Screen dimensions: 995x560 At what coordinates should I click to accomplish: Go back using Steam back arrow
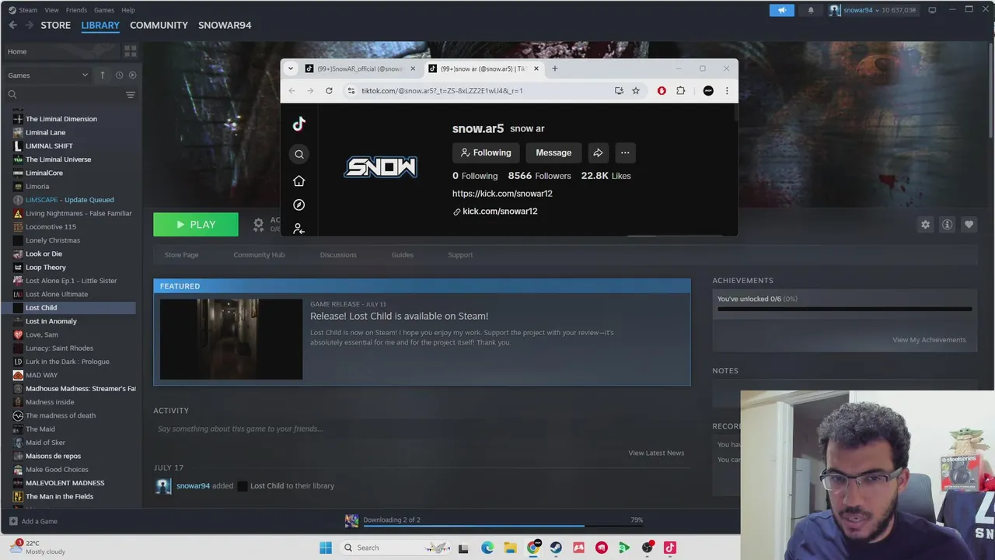(x=13, y=25)
